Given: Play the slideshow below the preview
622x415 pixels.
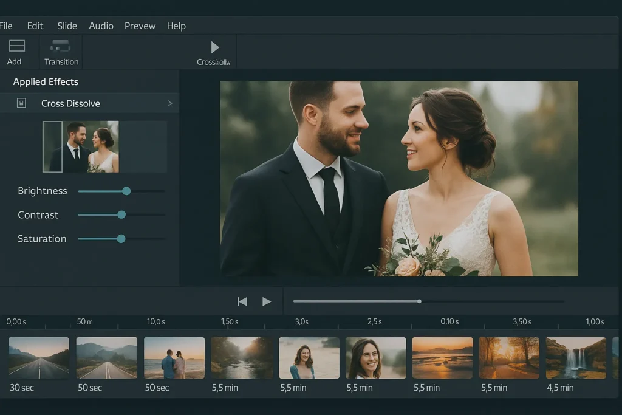Looking at the screenshot, I should point(266,301).
